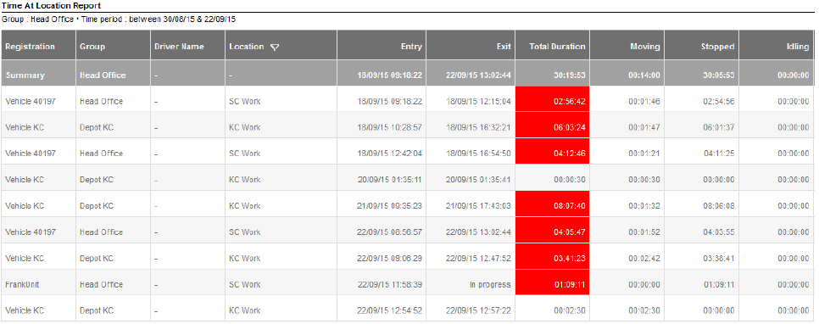Screen dimensions: 819x324
Task: Sort by the Registration column header
Action: click(x=31, y=47)
